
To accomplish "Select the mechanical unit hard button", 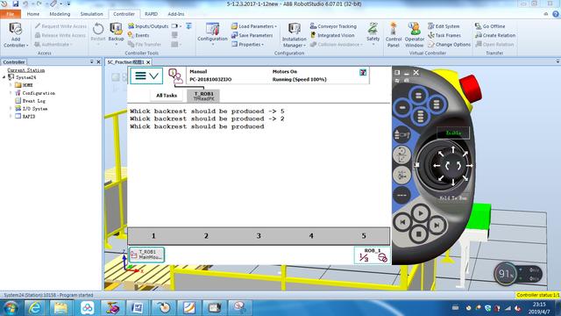I will coord(401,134).
